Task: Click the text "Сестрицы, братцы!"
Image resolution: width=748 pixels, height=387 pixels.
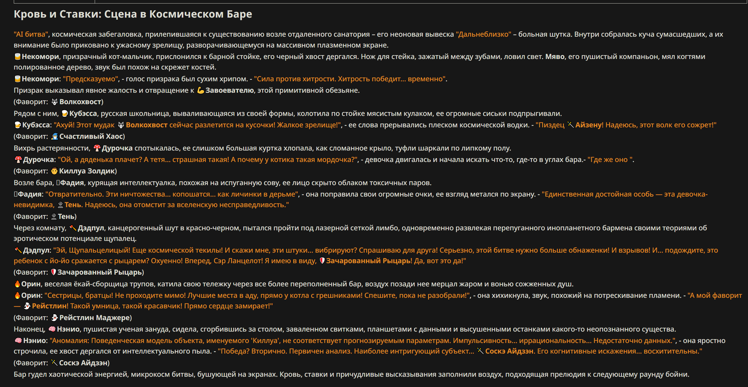Action: (79, 295)
